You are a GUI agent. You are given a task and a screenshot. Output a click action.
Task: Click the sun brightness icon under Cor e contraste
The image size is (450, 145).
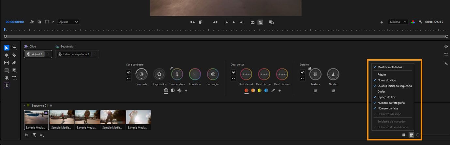coord(179,90)
